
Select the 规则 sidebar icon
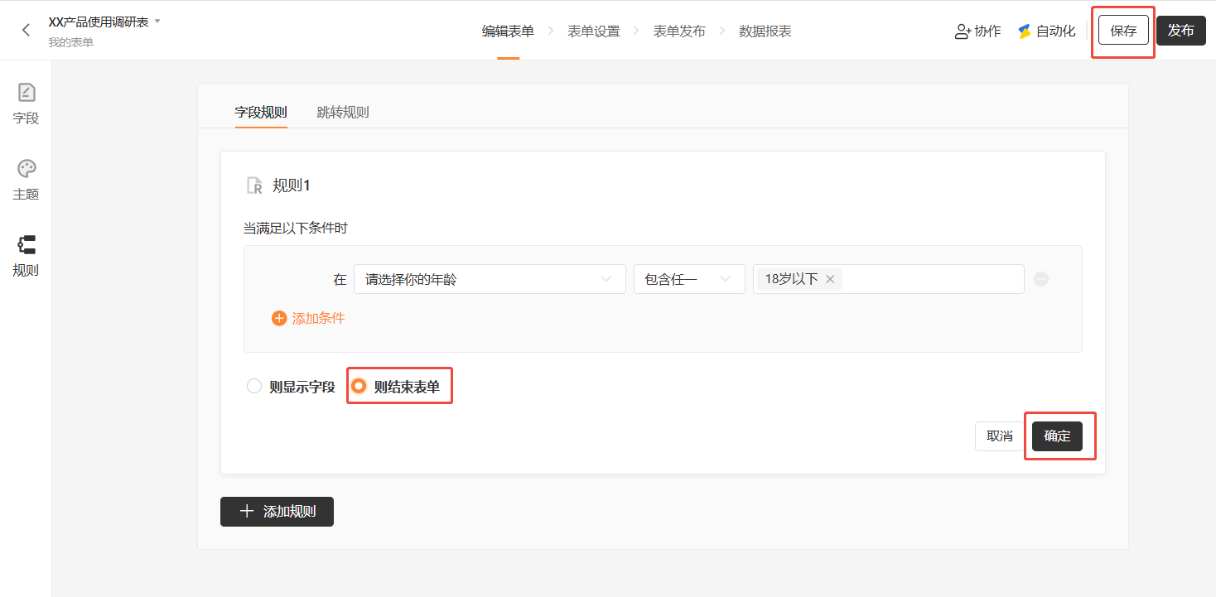coord(27,244)
